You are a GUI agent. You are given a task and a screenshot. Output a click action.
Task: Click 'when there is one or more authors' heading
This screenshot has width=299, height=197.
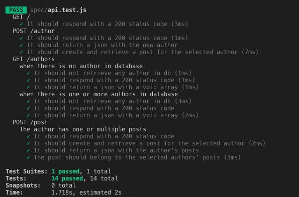point(98,95)
